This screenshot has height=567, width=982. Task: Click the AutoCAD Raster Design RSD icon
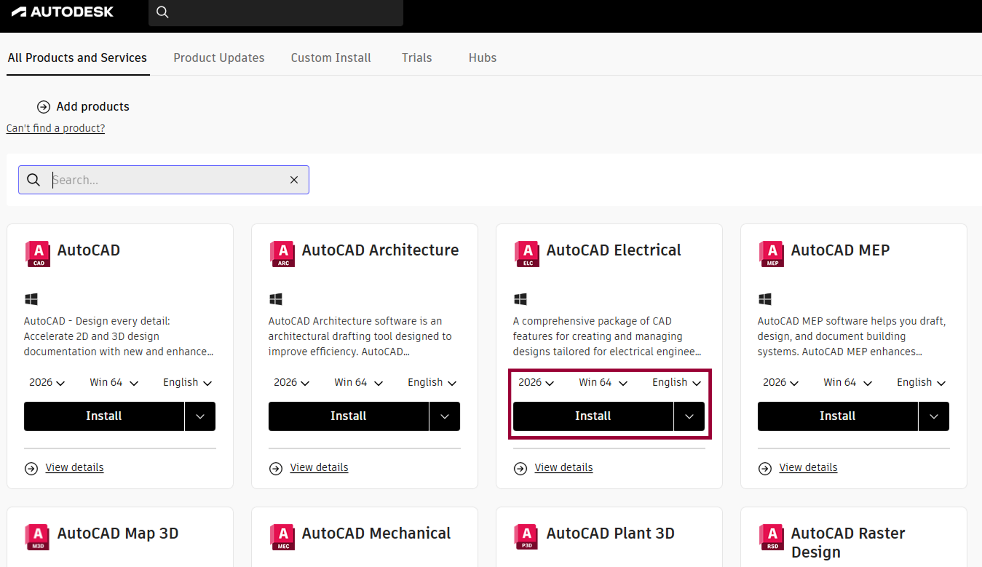click(x=772, y=537)
